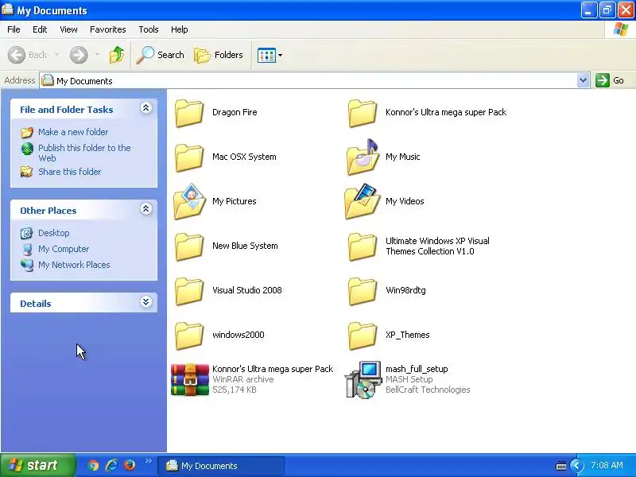Select the Konnor's Ultra mega super Pack WinRAR archive icon
The image size is (636, 477).
tap(190, 379)
